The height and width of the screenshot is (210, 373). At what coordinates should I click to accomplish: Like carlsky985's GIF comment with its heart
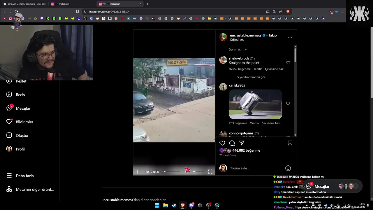(288, 103)
